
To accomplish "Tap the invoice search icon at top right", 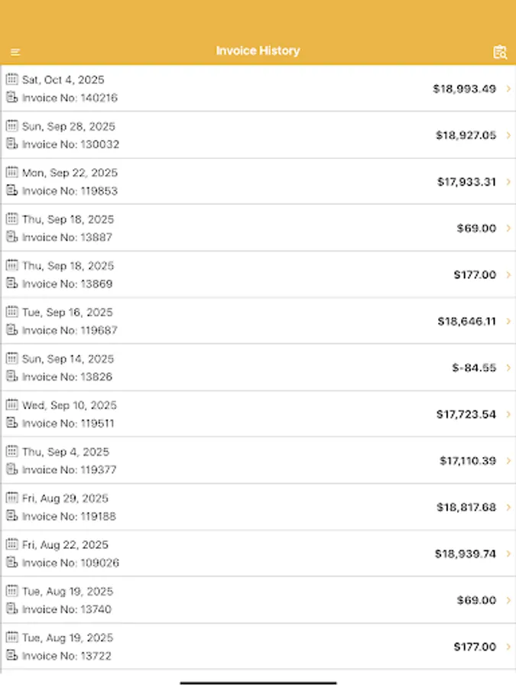I will [501, 51].
